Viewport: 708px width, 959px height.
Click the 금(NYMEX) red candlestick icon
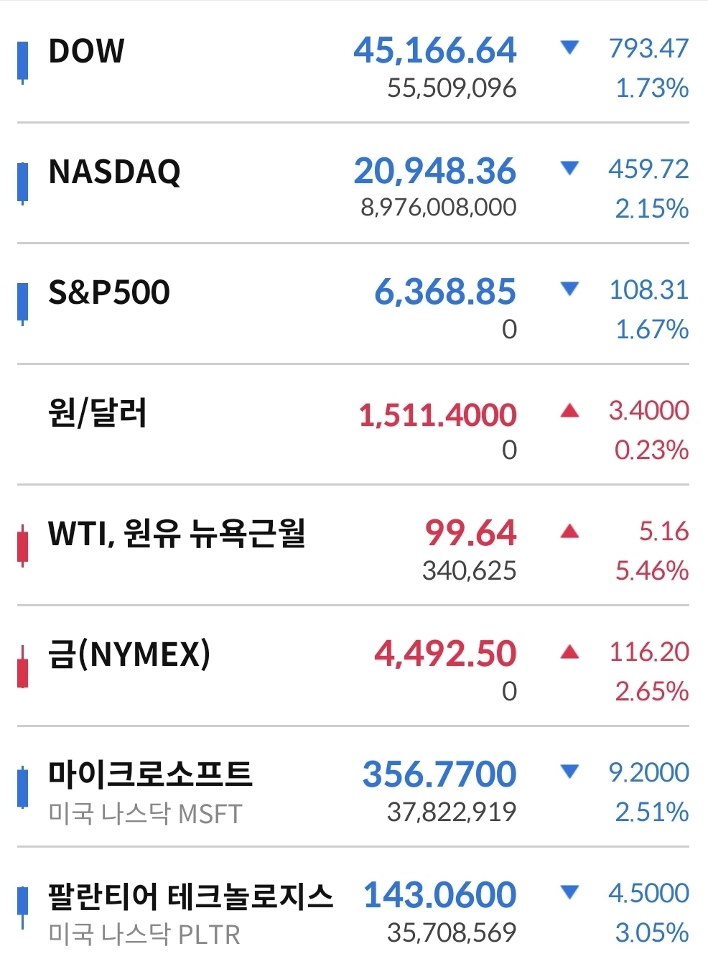[23, 667]
